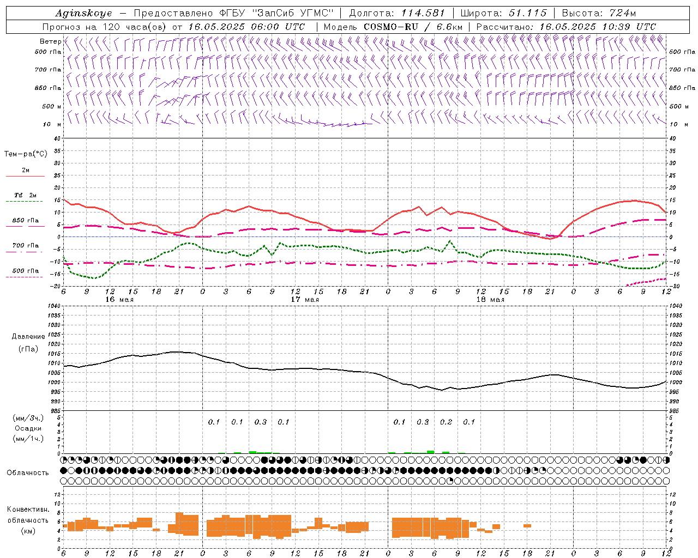Click the '10 м' wind level label on the right
The width and height of the screenshot is (698, 558).
tap(679, 124)
